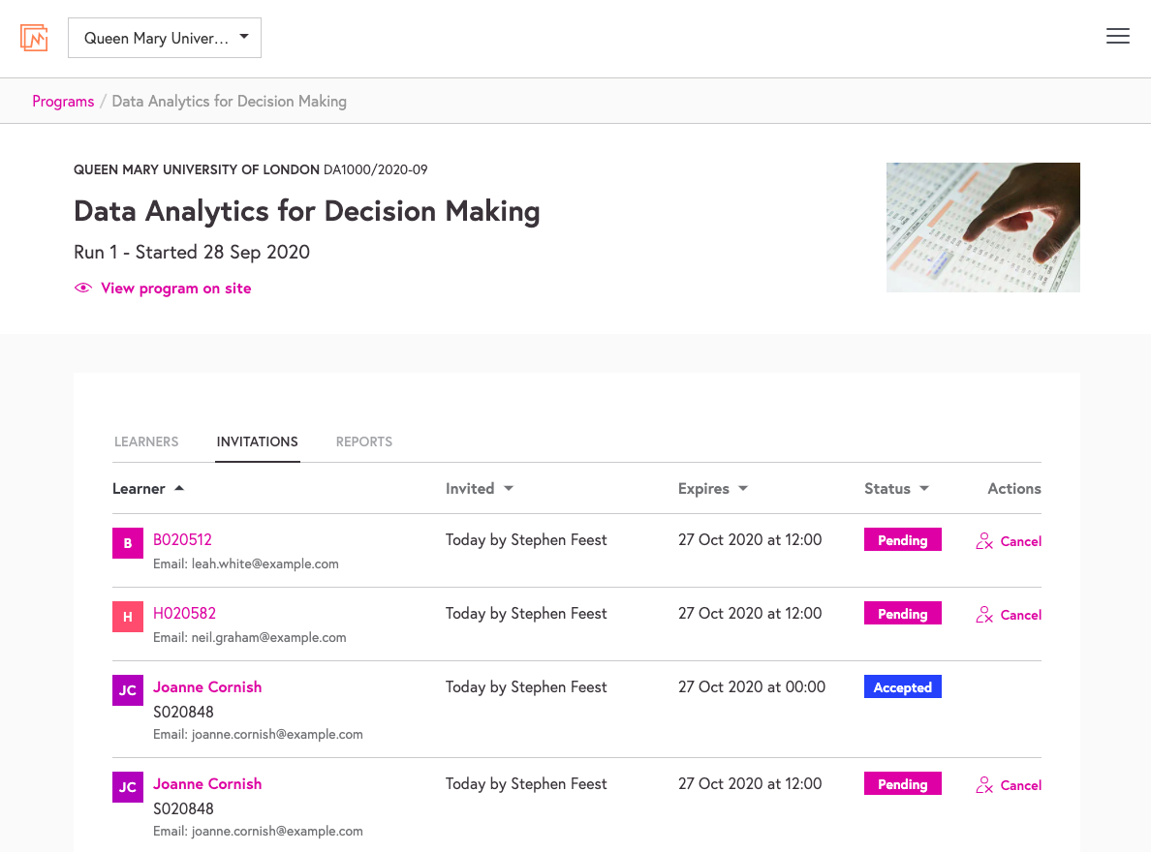Switch to the Learners tab

(146, 441)
